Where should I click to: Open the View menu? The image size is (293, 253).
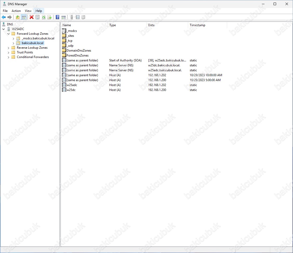pyautogui.click(x=28, y=11)
